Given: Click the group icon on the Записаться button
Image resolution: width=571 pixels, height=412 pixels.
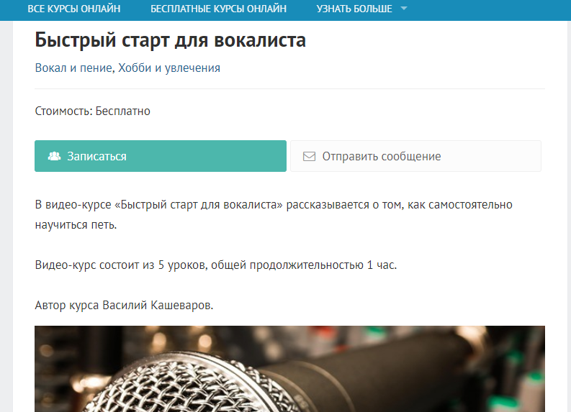Looking at the screenshot, I should tap(54, 156).
